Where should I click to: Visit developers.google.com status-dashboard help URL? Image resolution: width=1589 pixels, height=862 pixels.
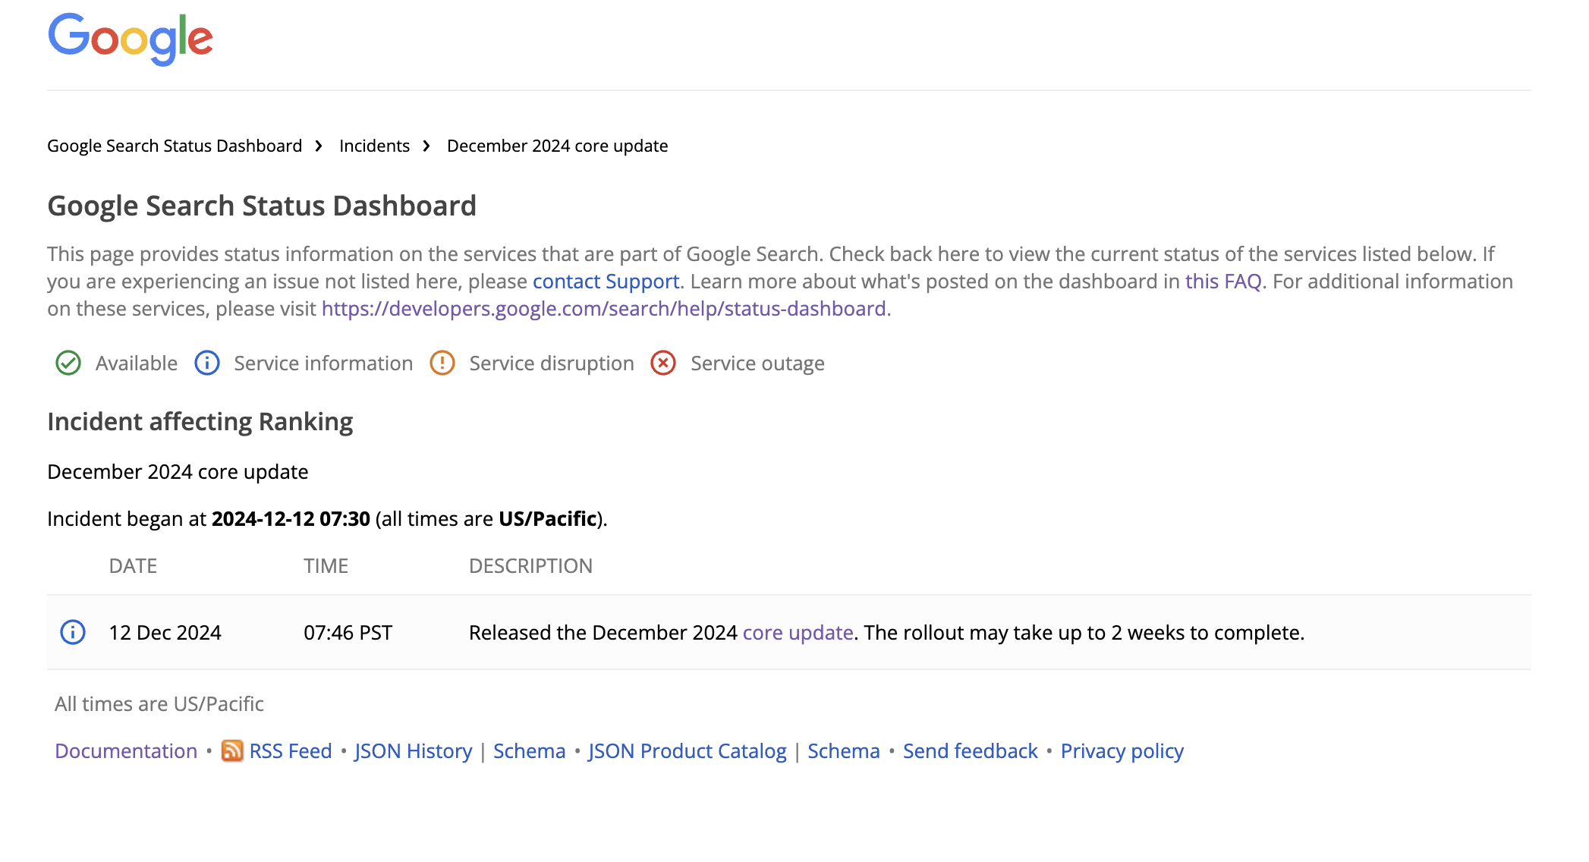tap(604, 309)
